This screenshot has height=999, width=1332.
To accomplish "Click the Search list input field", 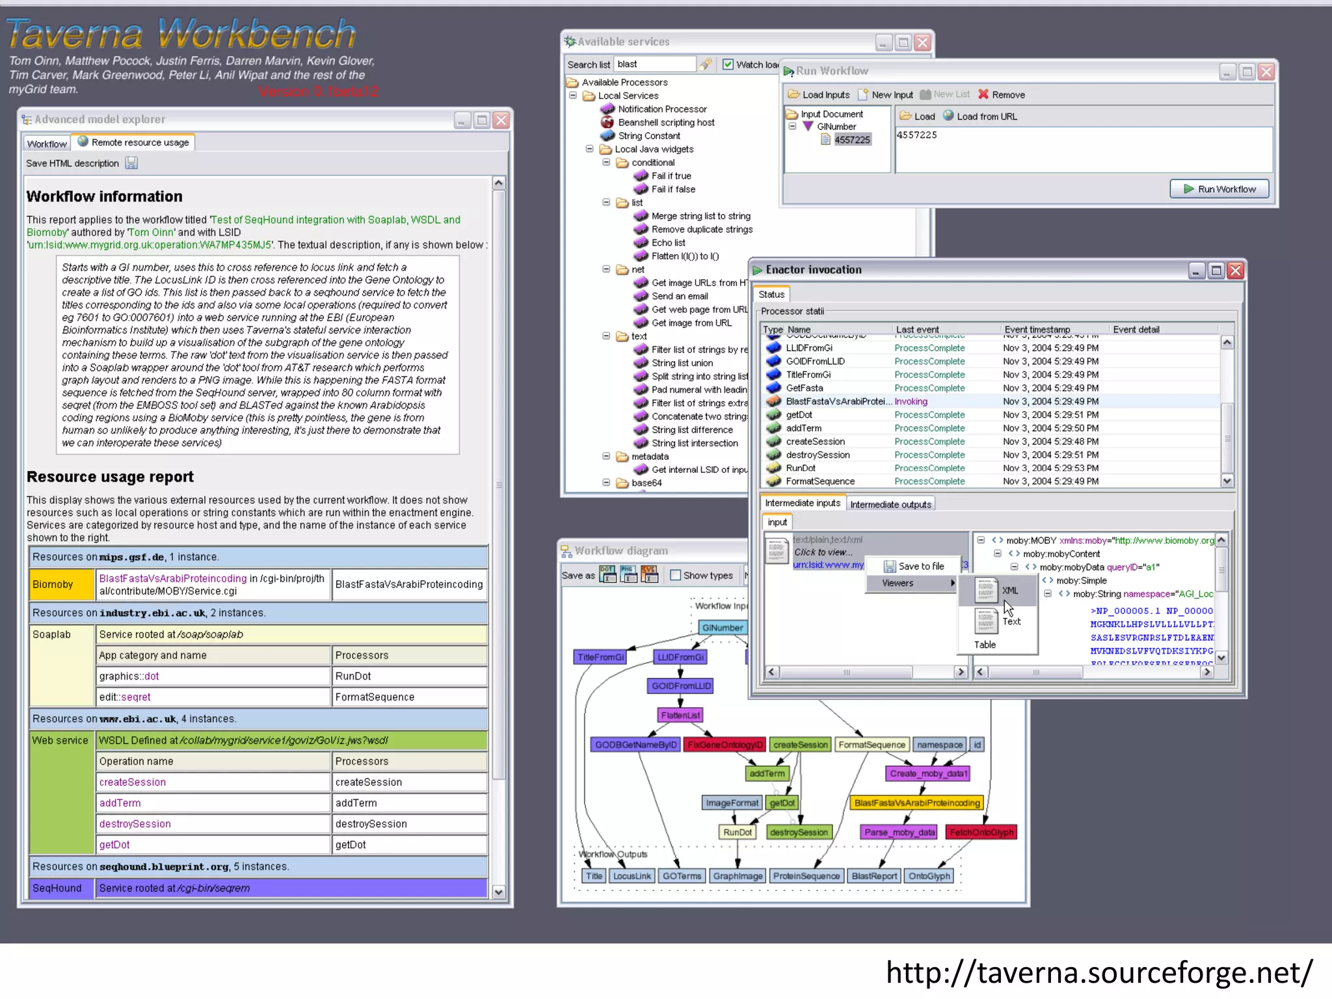I will pyautogui.click(x=654, y=64).
